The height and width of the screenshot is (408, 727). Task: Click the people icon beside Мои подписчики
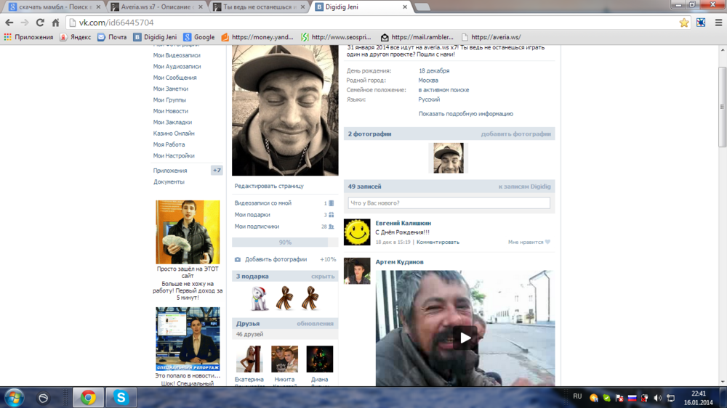pyautogui.click(x=331, y=227)
